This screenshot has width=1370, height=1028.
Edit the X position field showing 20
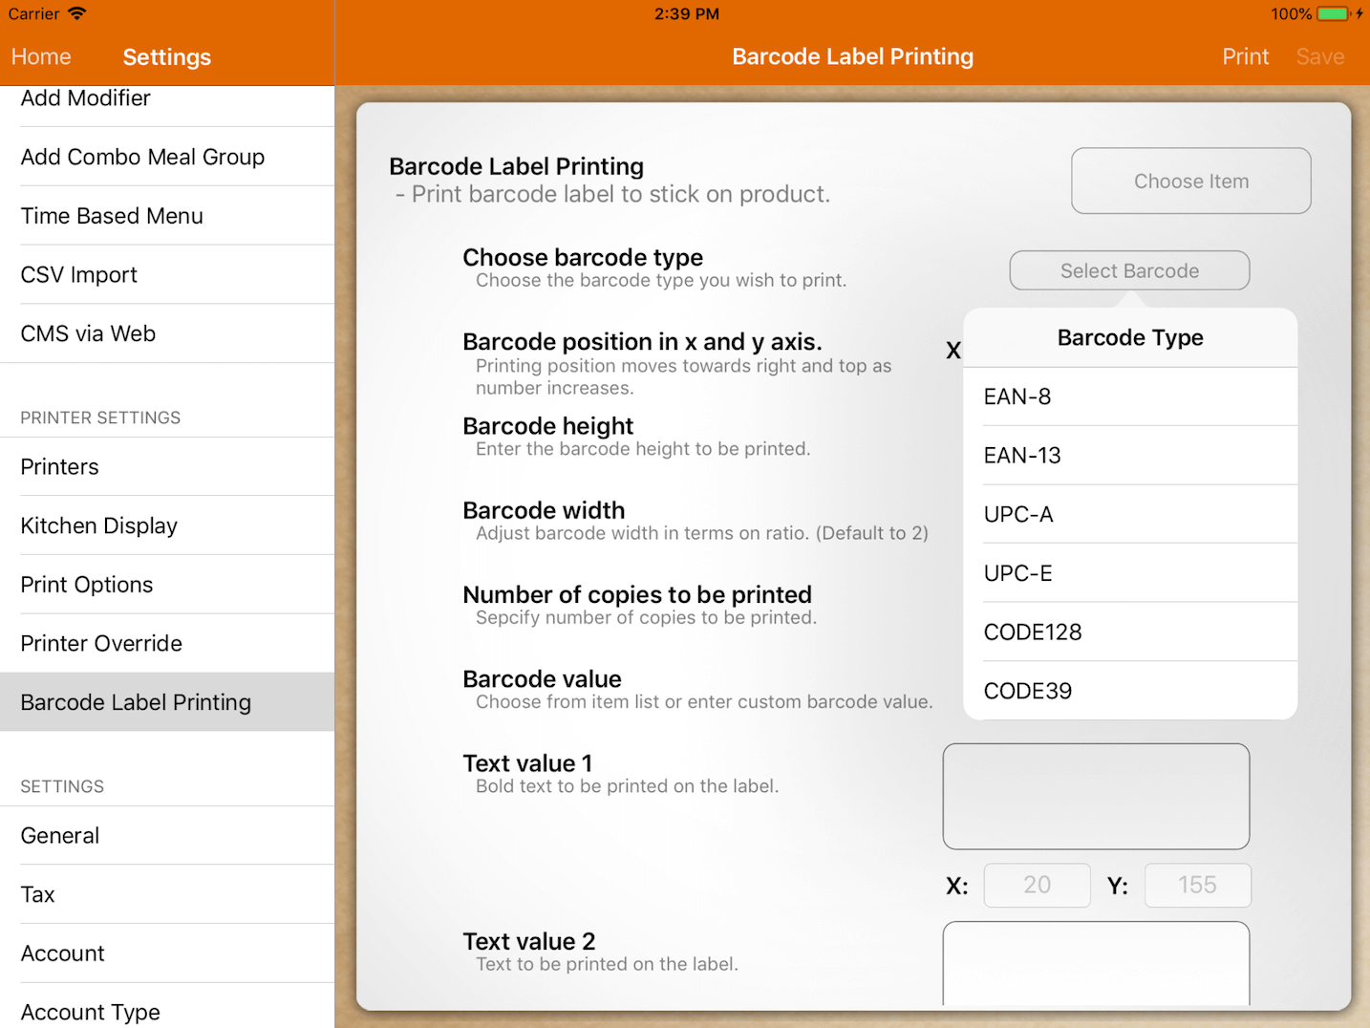click(x=1038, y=886)
